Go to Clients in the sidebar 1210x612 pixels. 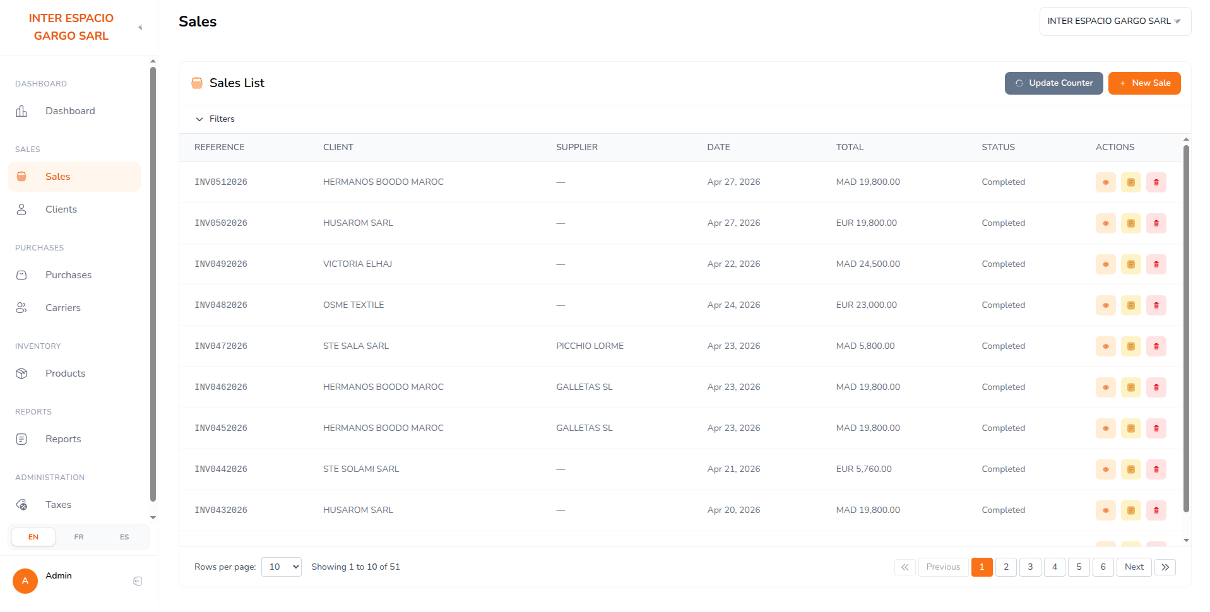pos(74,209)
